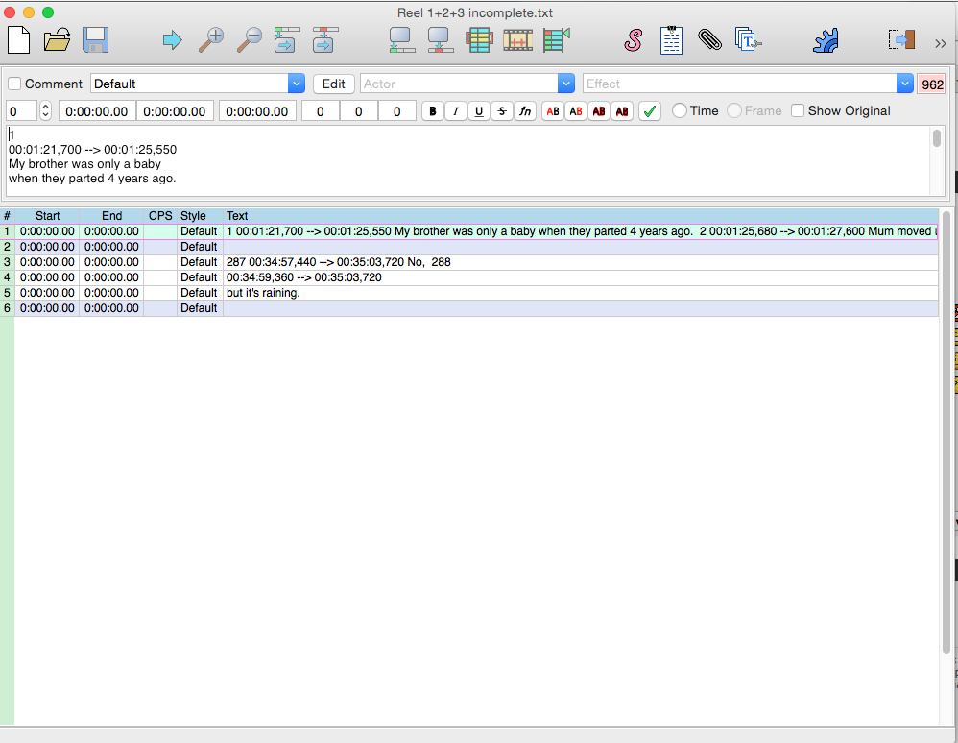958x743 pixels.
Task: Open attachments paperclip icon
Action: [x=709, y=40]
